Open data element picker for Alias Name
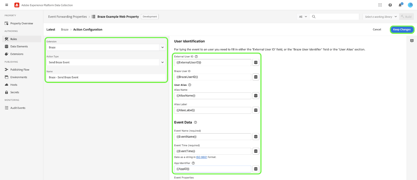This screenshot has height=180, width=417. coord(256,96)
